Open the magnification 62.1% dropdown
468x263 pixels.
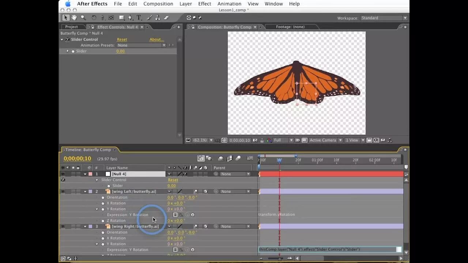click(x=203, y=140)
